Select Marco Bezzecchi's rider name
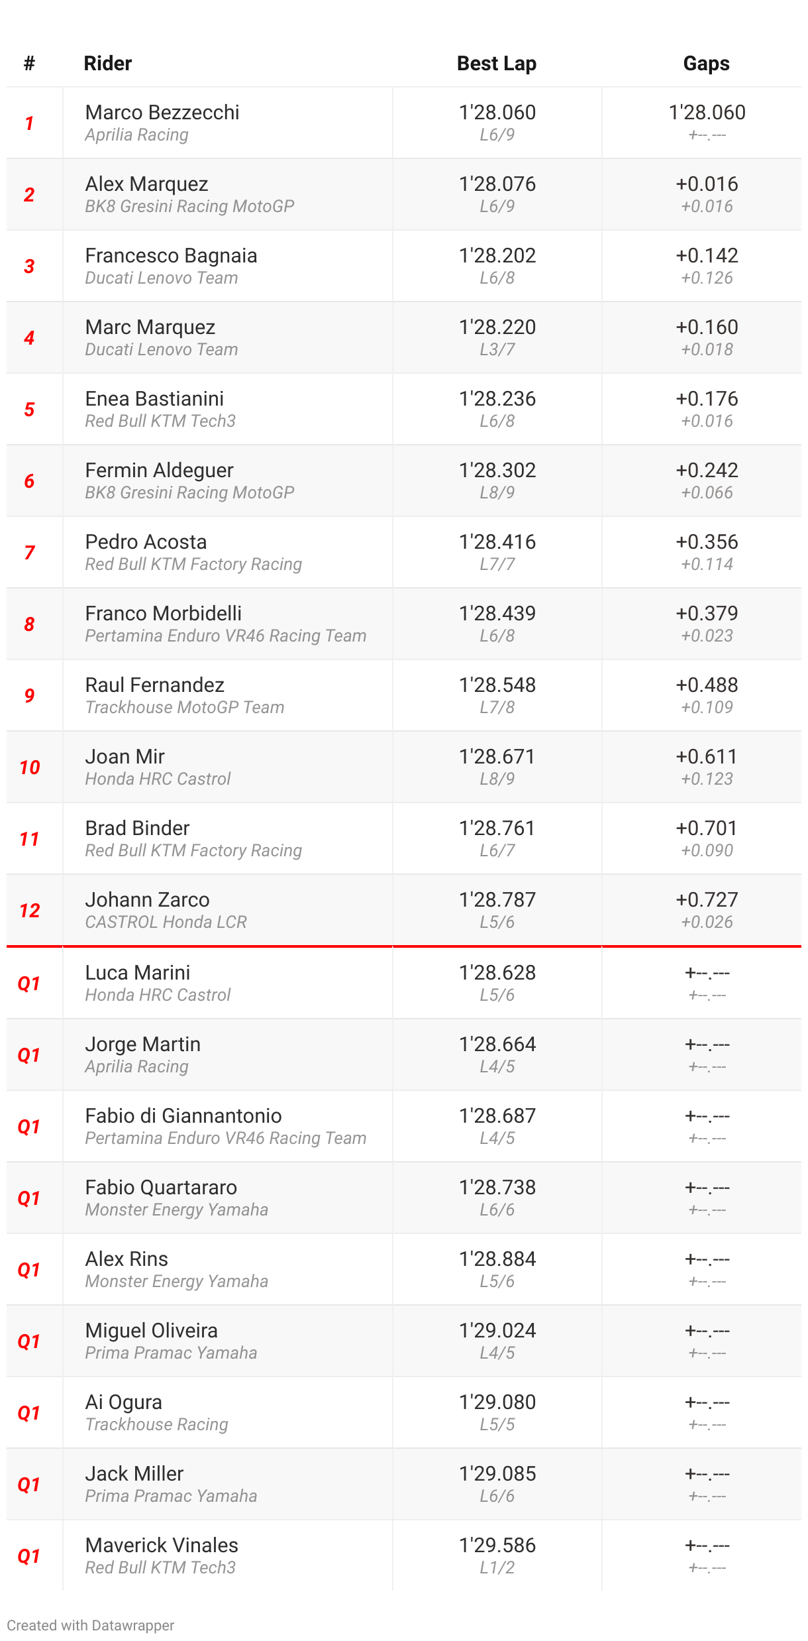Image resolution: width=808 pixels, height=1641 pixels. pyautogui.click(x=162, y=113)
